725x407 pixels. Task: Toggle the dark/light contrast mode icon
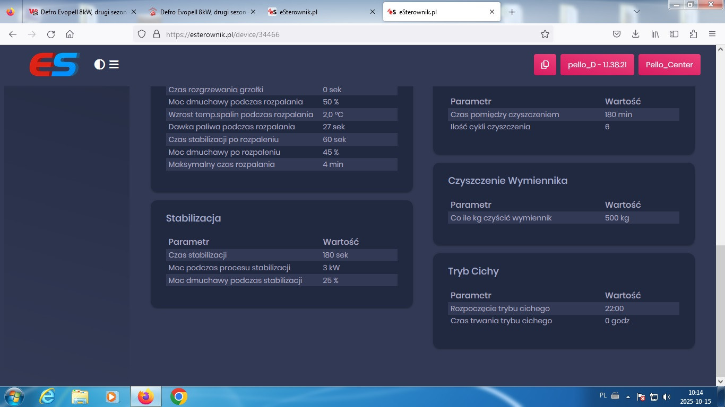pyautogui.click(x=99, y=65)
